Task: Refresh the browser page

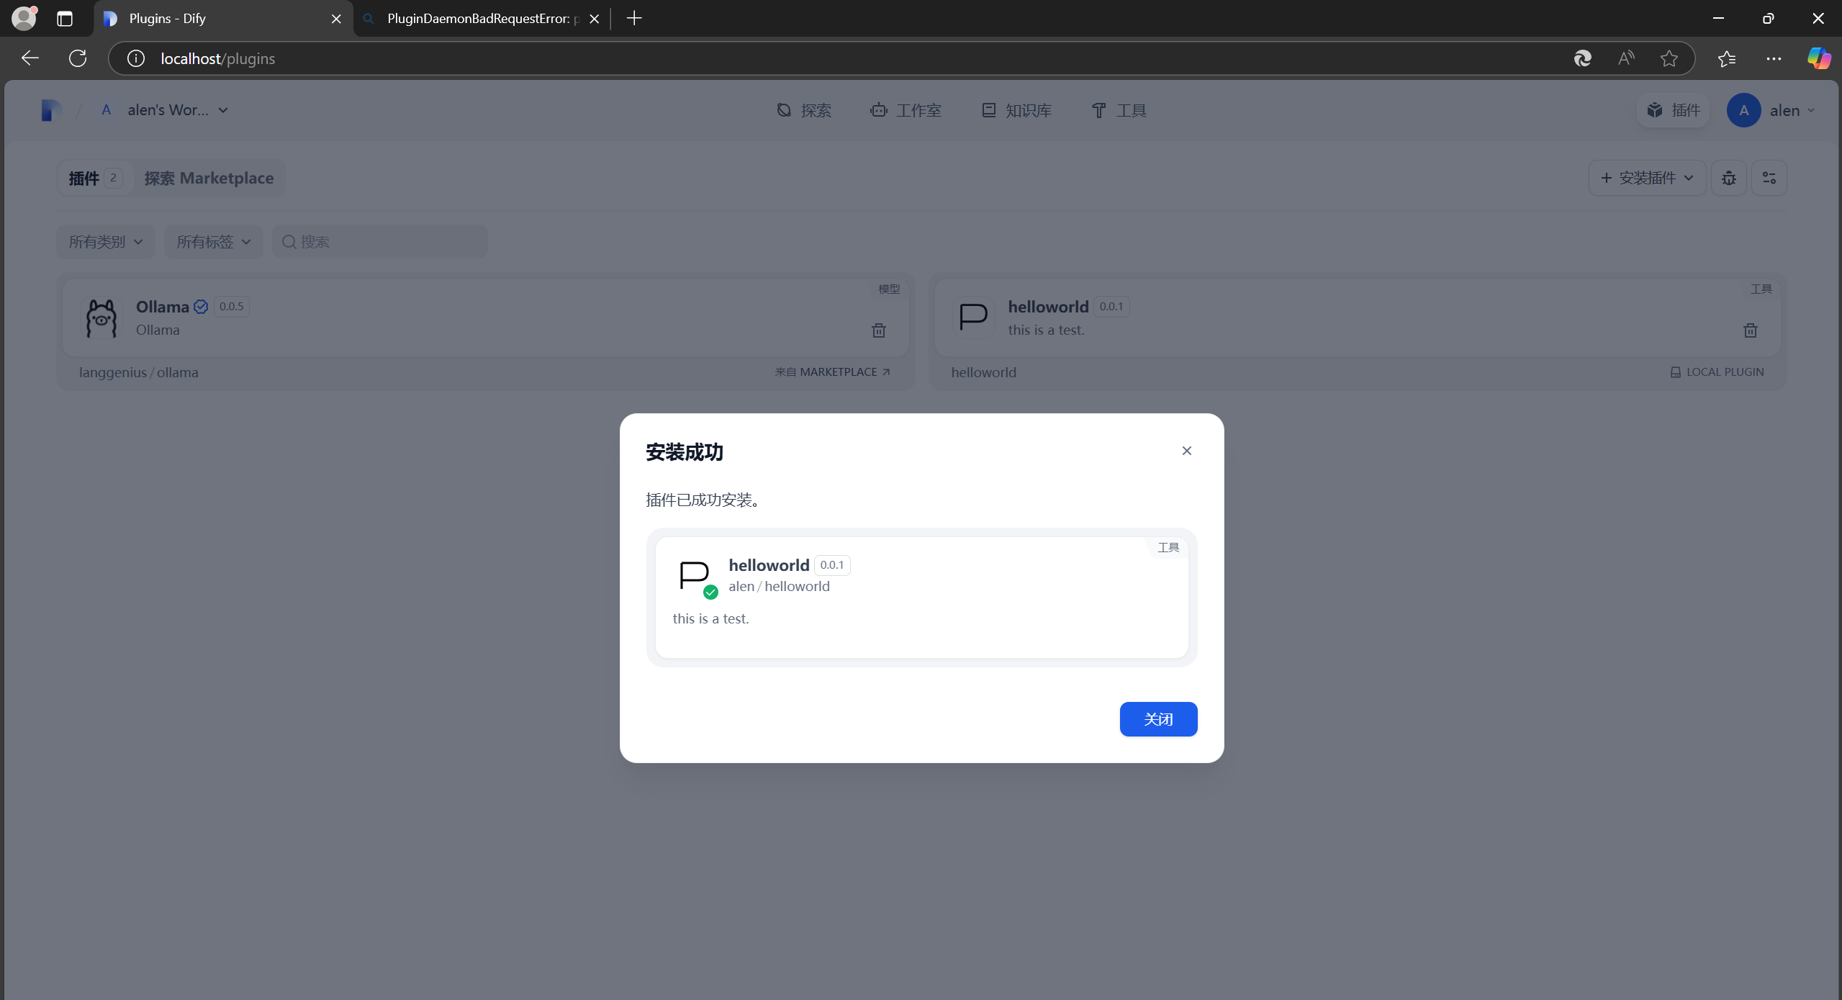Action: tap(78, 58)
